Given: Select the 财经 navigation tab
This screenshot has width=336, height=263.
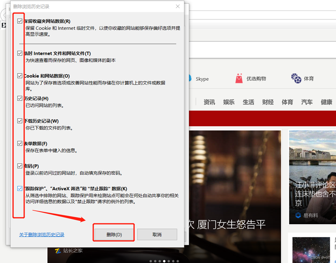Looking at the screenshot, I should [268, 102].
